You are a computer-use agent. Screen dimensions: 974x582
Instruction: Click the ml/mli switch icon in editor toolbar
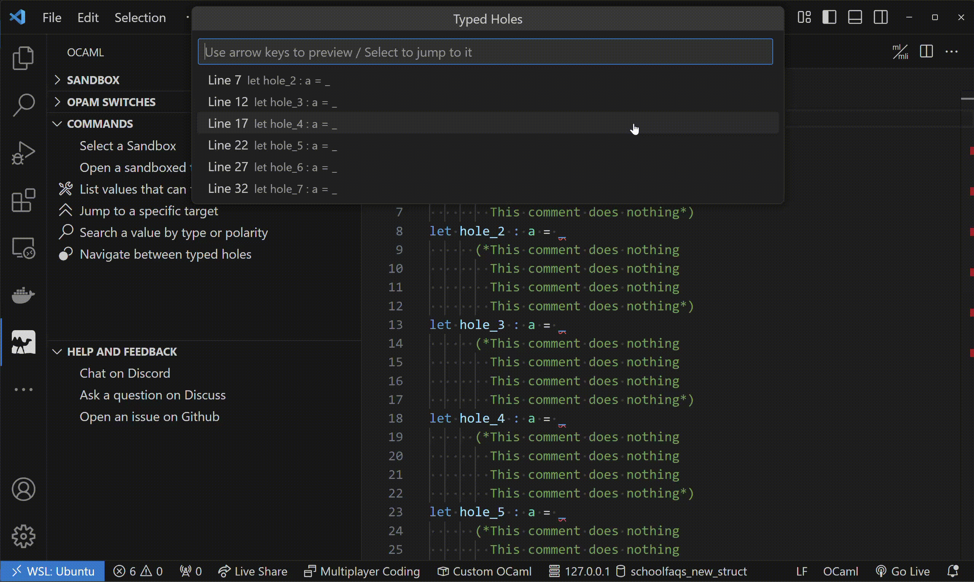[900, 51]
